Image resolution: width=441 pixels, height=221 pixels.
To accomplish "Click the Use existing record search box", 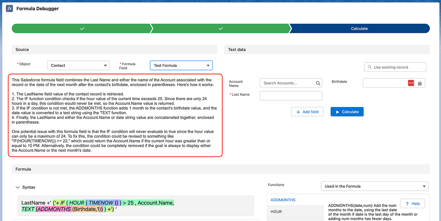I will (395, 67).
